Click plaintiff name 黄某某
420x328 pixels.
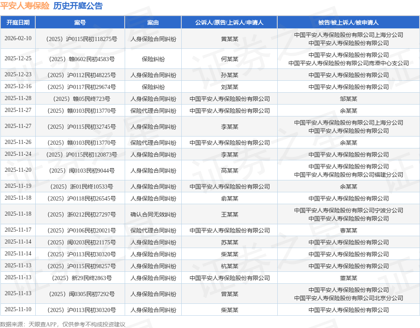pyautogui.click(x=230, y=39)
